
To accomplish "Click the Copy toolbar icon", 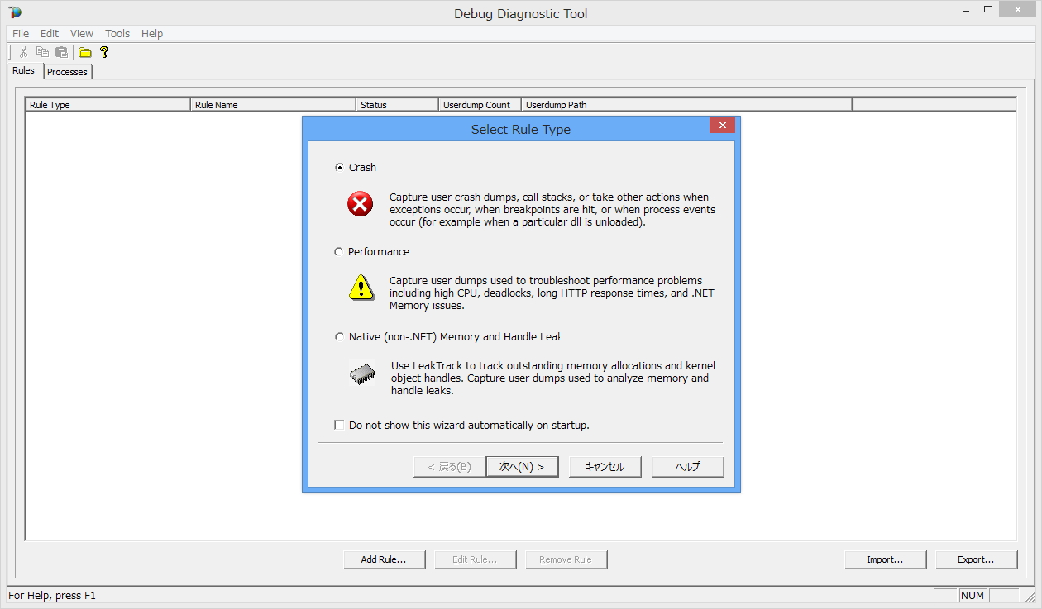I will 42,52.
